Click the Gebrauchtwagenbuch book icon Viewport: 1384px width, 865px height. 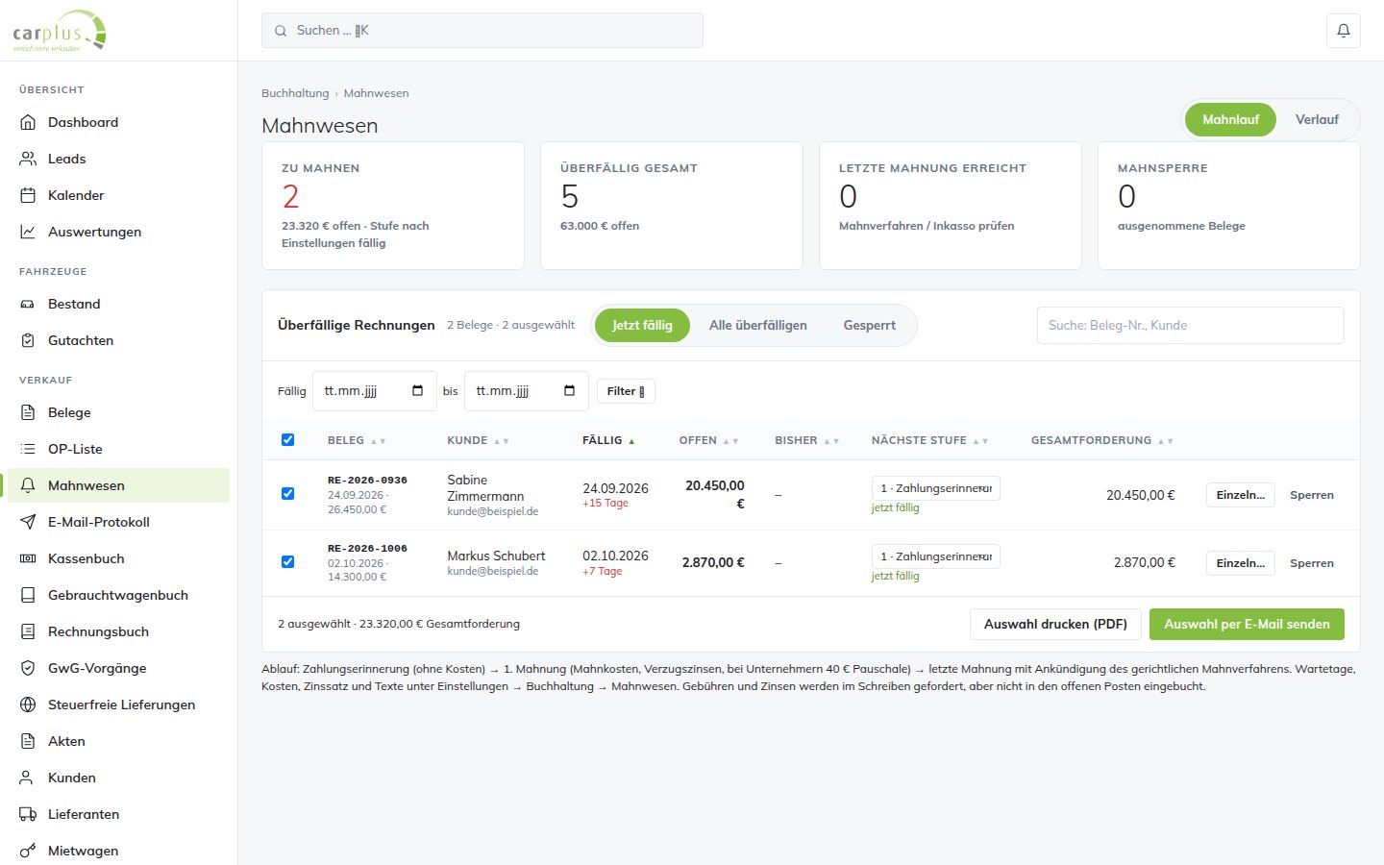(28, 595)
